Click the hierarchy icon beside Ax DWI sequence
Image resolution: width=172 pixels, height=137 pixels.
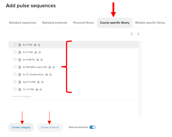50,67
